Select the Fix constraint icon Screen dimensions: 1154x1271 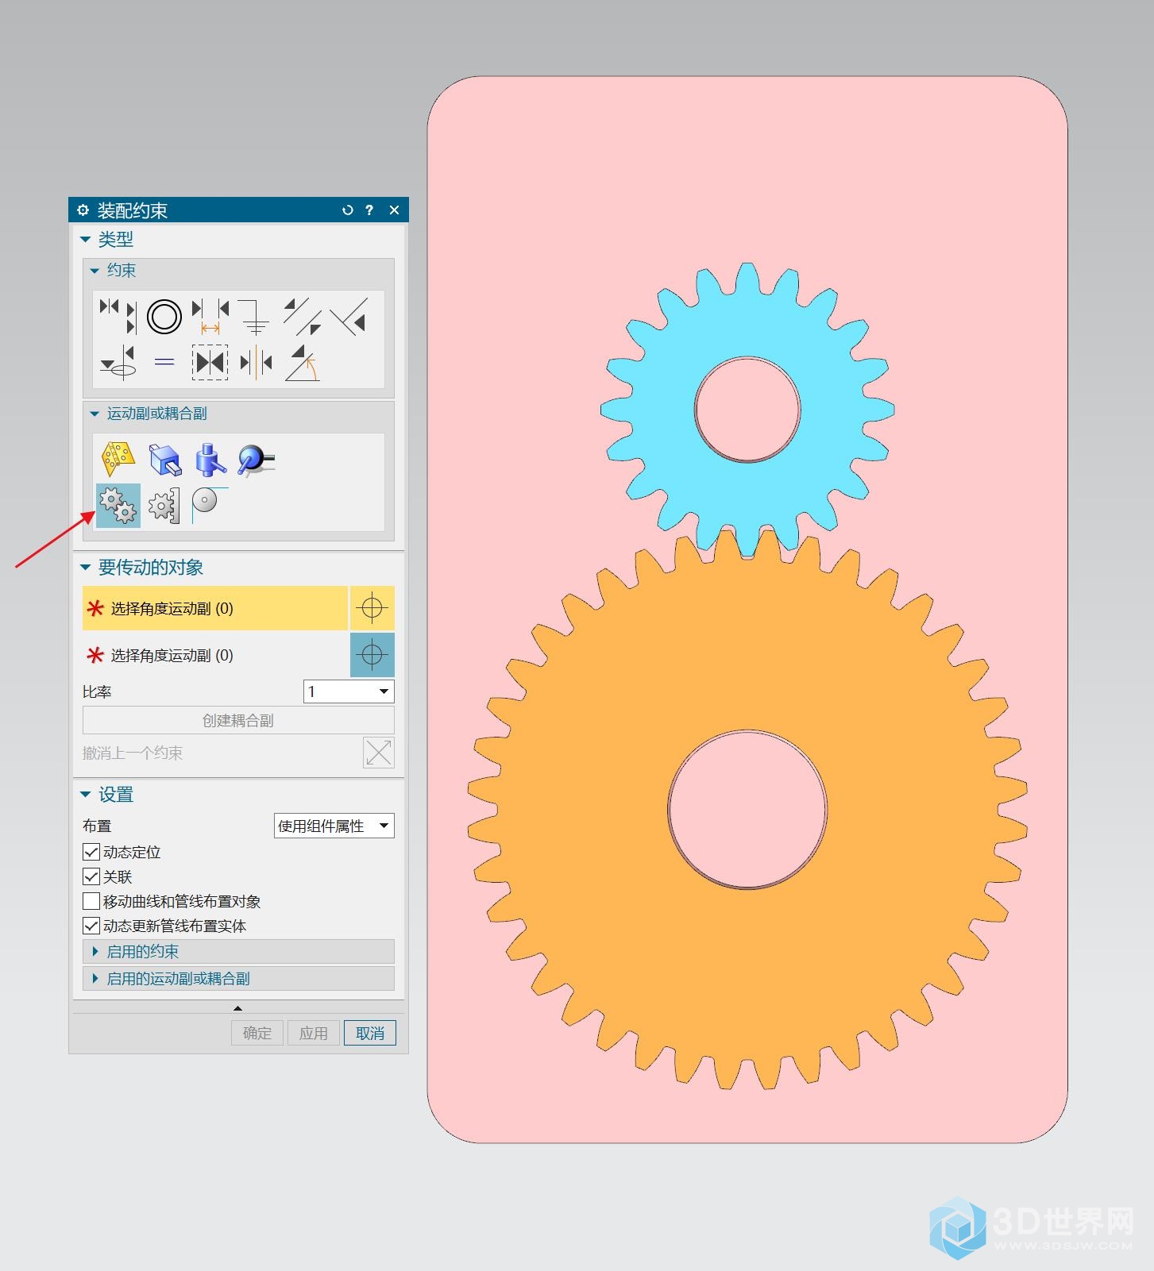click(x=256, y=316)
